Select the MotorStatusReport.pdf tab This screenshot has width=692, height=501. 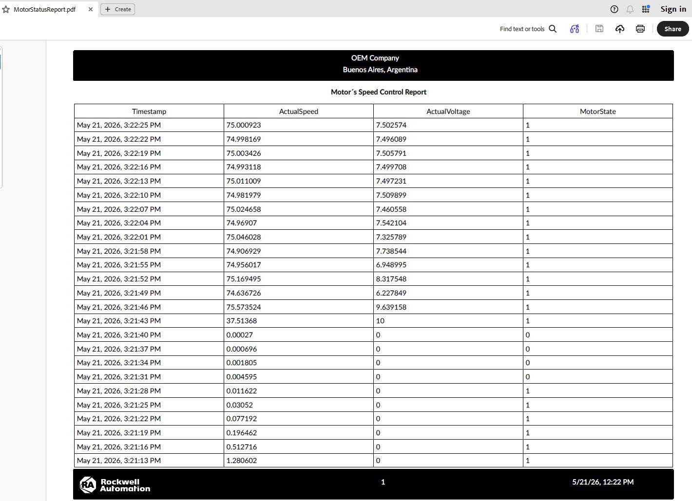(x=44, y=9)
